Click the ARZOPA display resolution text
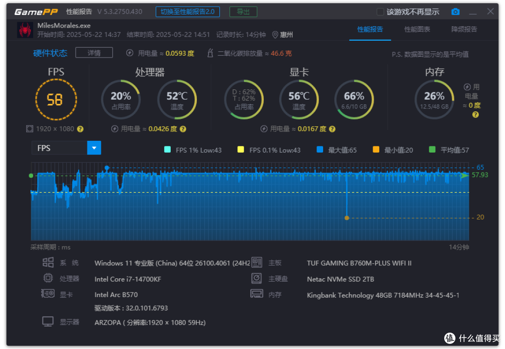 [150, 322]
